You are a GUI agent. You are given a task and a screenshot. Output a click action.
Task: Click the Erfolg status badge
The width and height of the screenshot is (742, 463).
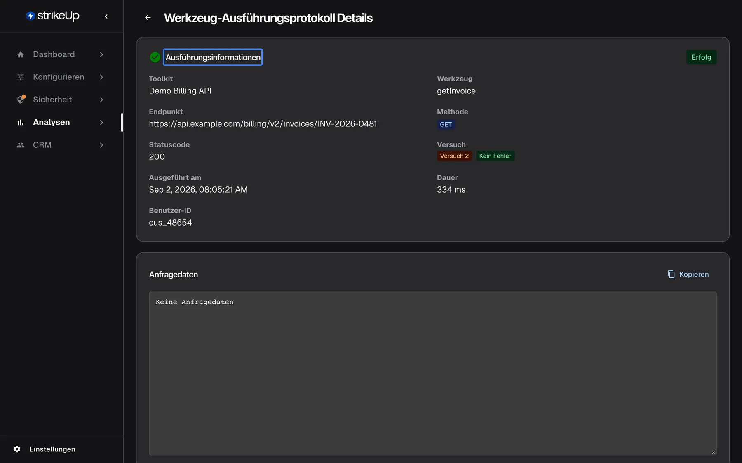point(701,57)
